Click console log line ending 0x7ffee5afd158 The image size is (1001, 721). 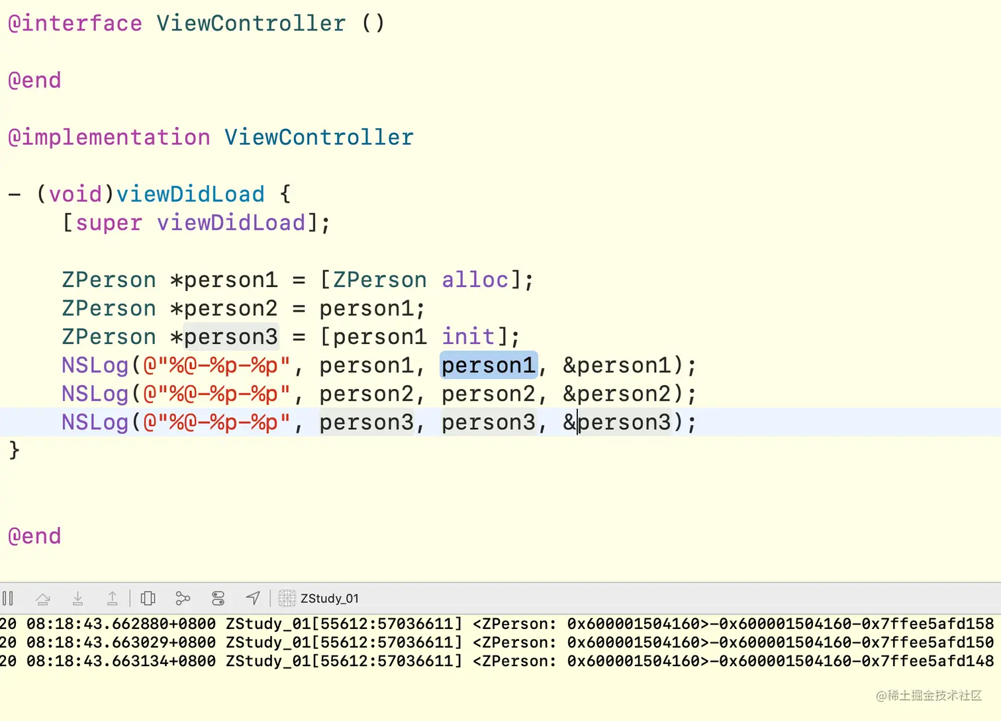click(x=497, y=624)
